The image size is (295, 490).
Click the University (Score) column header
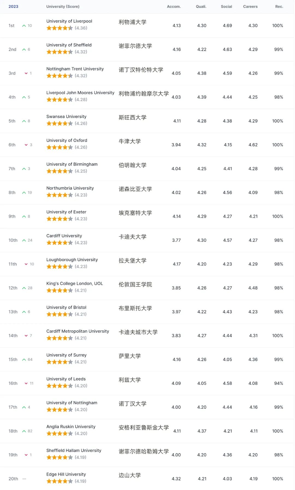pyautogui.click(x=63, y=7)
